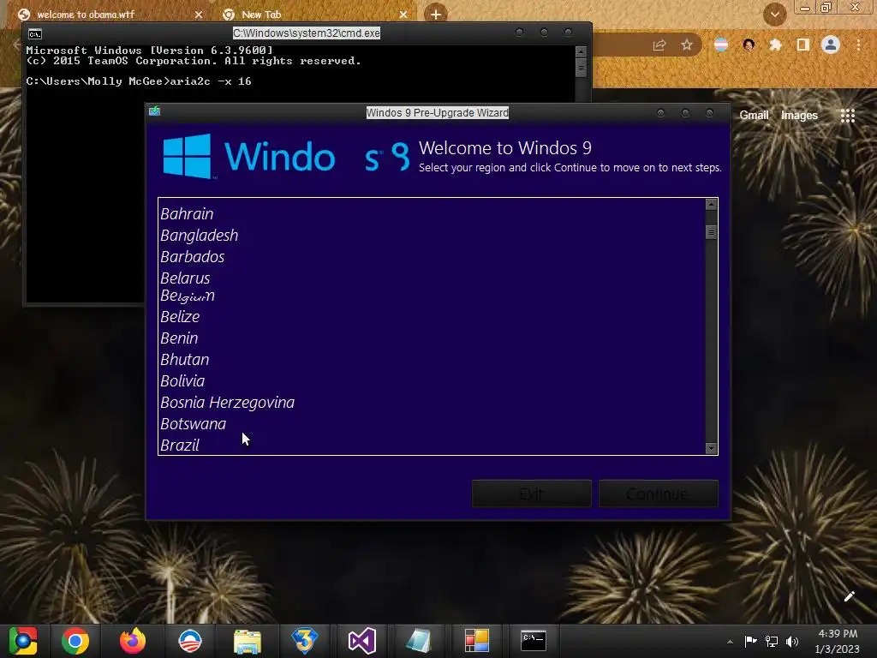
Task: Open Visual Studio from the taskbar
Action: [362, 641]
